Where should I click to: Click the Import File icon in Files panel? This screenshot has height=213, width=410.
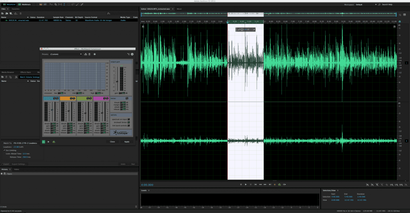tap(7, 13)
